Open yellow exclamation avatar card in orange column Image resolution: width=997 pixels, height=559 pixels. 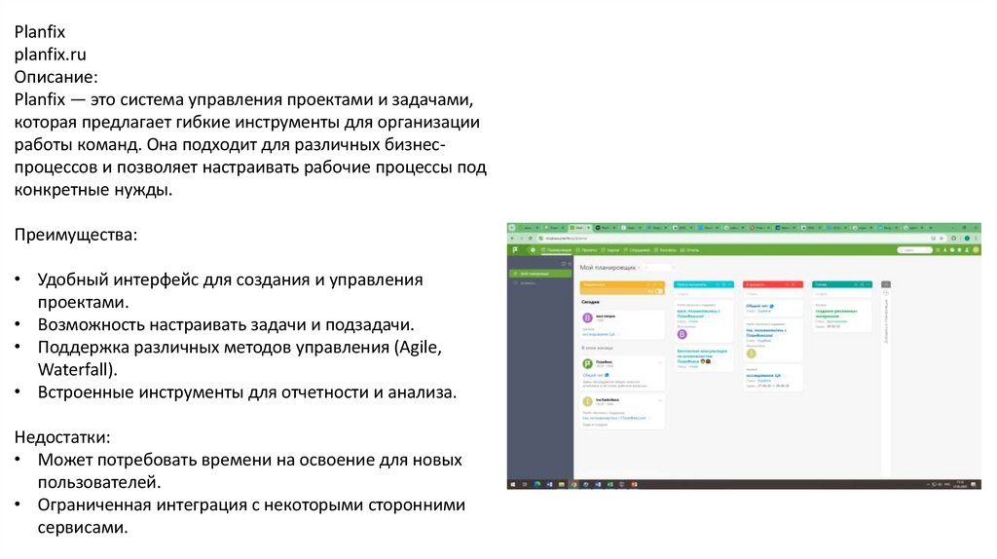click(x=622, y=411)
